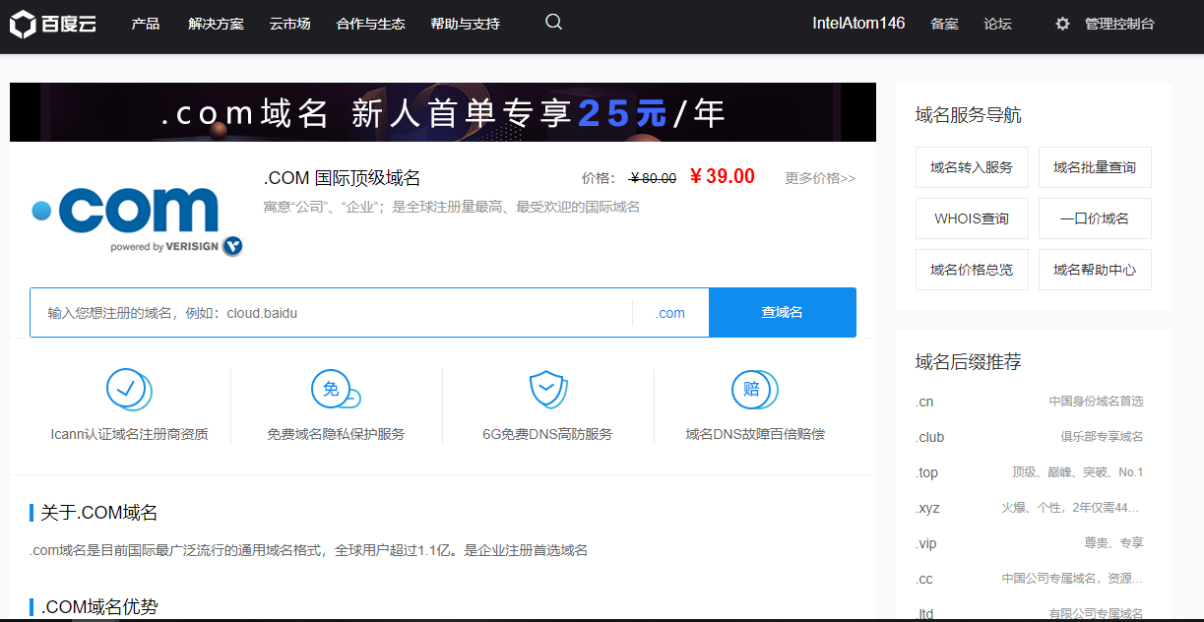This screenshot has width=1204, height=622.
Task: Open the 帮助与支持 menu
Action: 465,24
